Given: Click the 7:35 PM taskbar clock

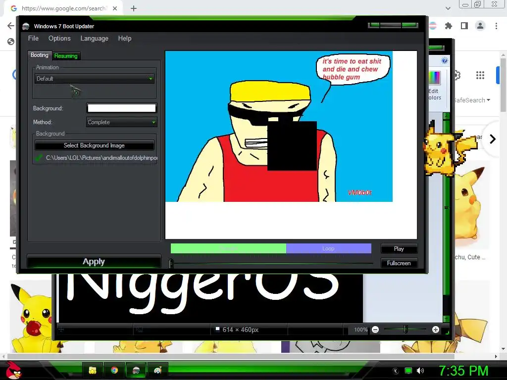Looking at the screenshot, I should [463, 371].
